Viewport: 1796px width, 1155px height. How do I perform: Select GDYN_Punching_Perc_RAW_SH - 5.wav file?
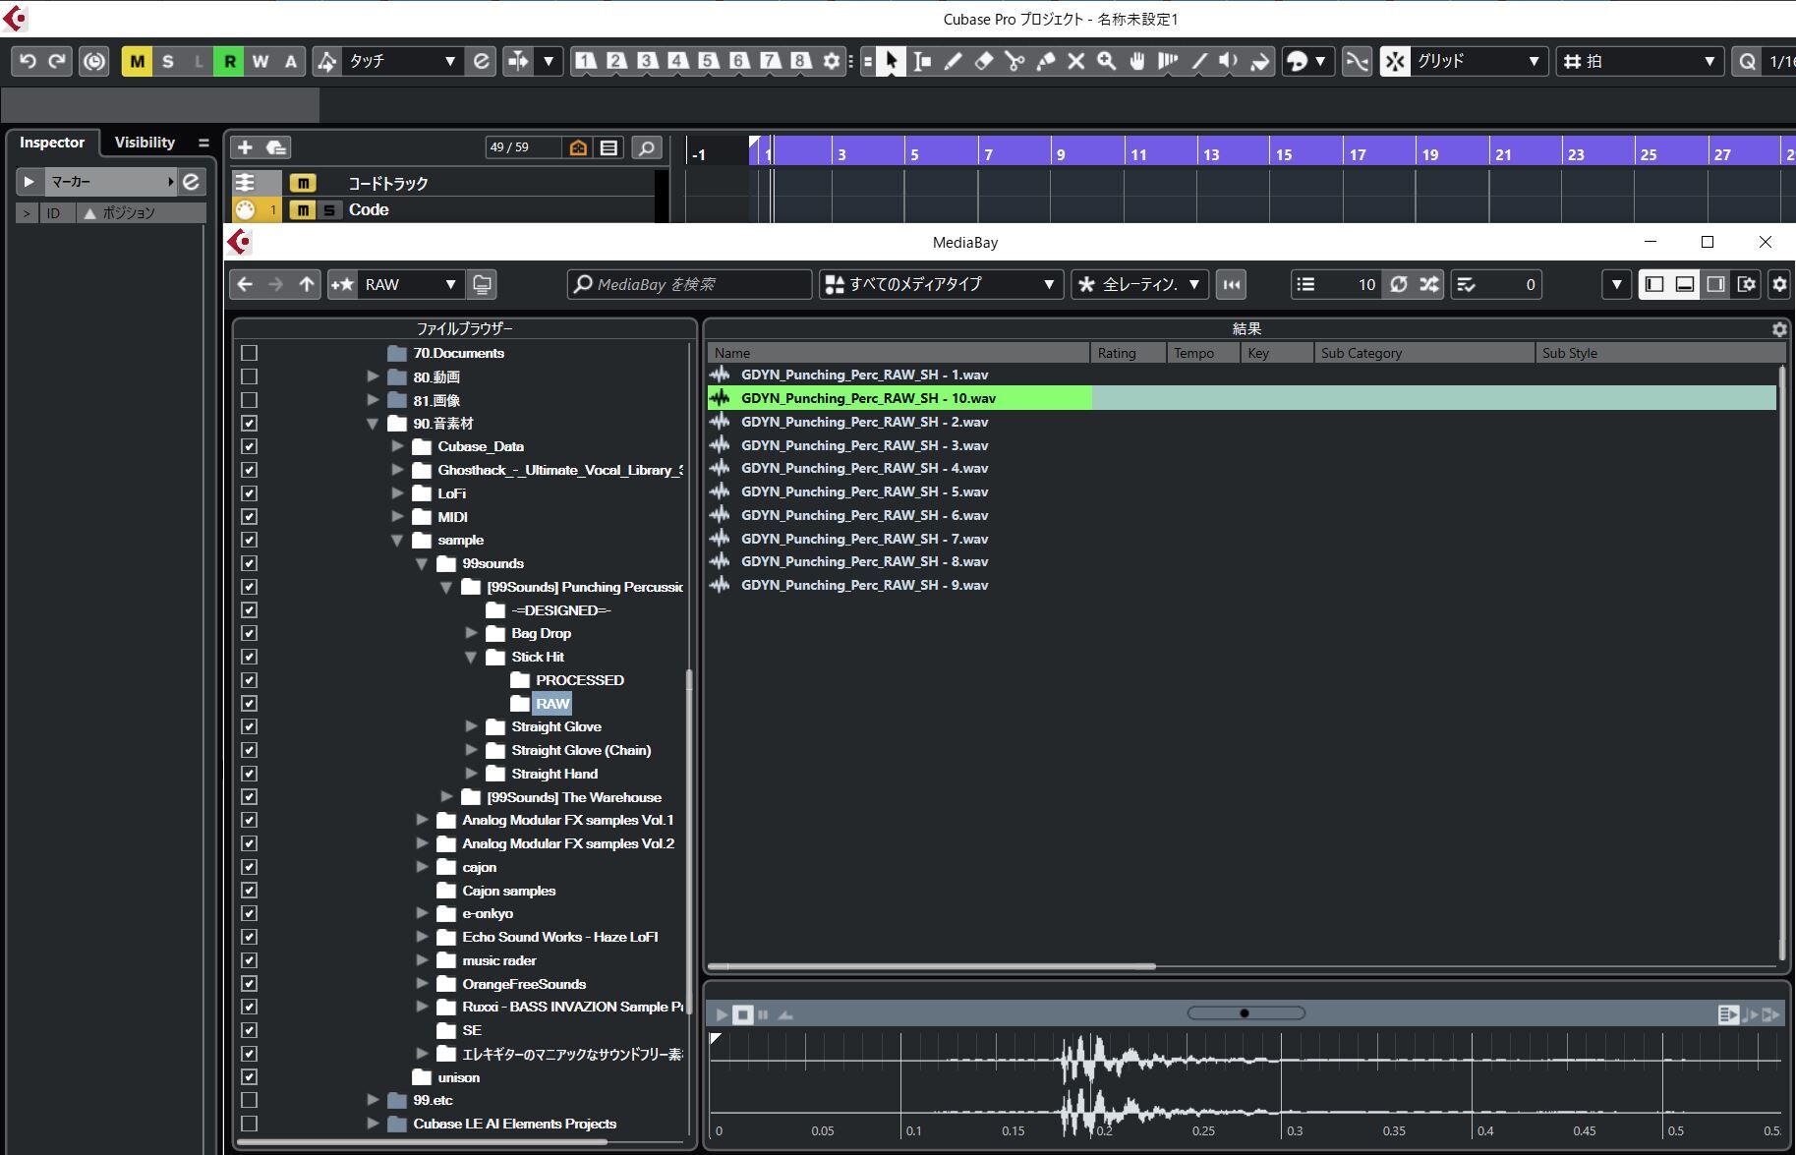click(x=864, y=491)
